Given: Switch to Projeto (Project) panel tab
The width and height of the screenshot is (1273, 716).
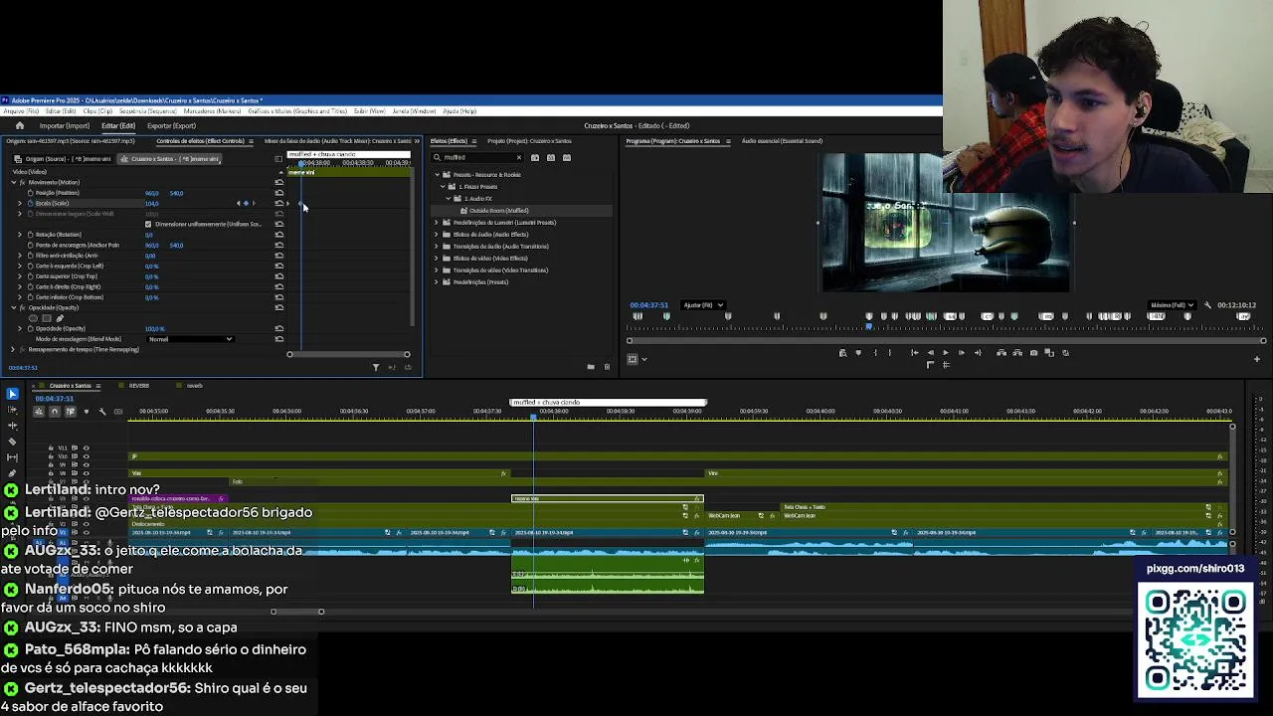Looking at the screenshot, I should point(529,141).
